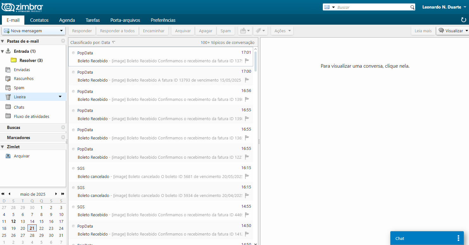Open the Nova mensagem dropdown arrow
Viewport: 469px width, 245px height.
61,31
